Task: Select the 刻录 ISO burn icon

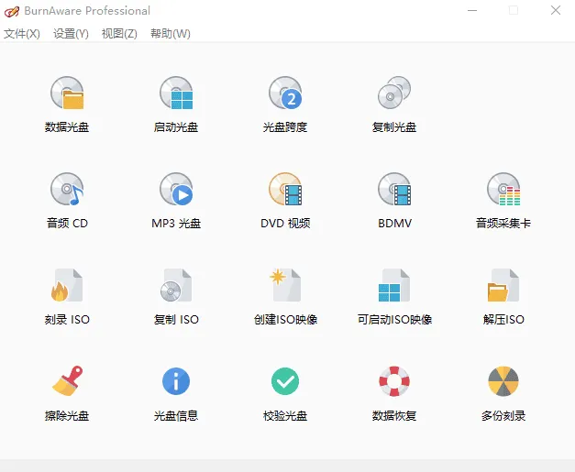Action: (x=67, y=286)
